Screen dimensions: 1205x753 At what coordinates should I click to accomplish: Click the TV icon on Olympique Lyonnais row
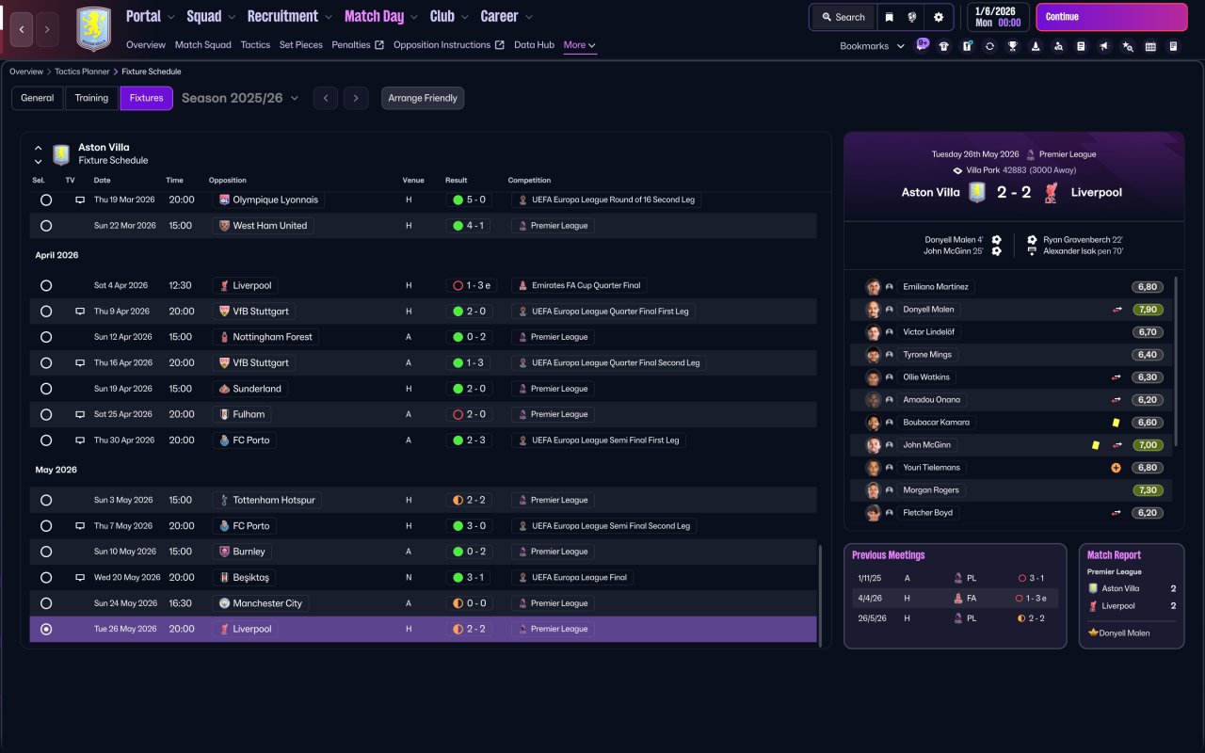(80, 200)
